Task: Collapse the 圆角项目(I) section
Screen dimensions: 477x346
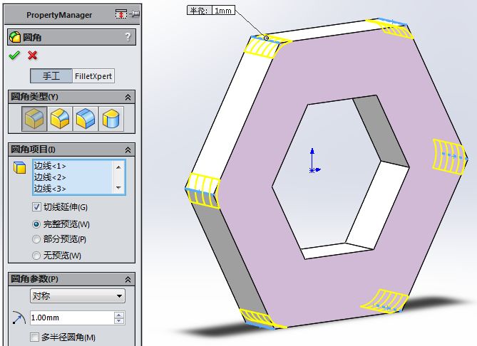Action: (128, 150)
